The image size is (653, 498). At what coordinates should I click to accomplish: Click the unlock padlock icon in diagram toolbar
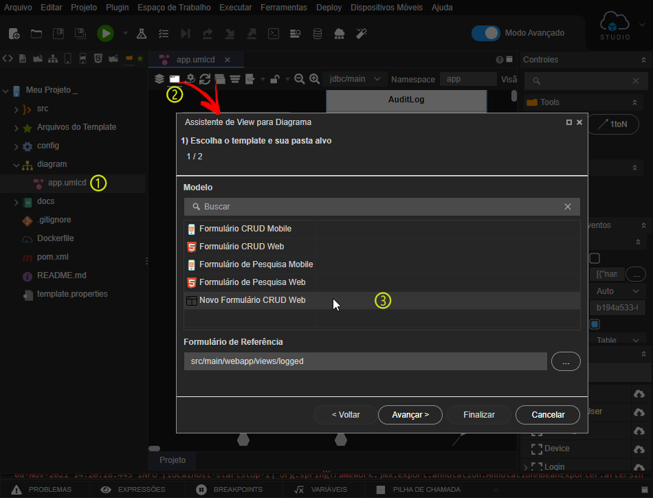(x=274, y=78)
